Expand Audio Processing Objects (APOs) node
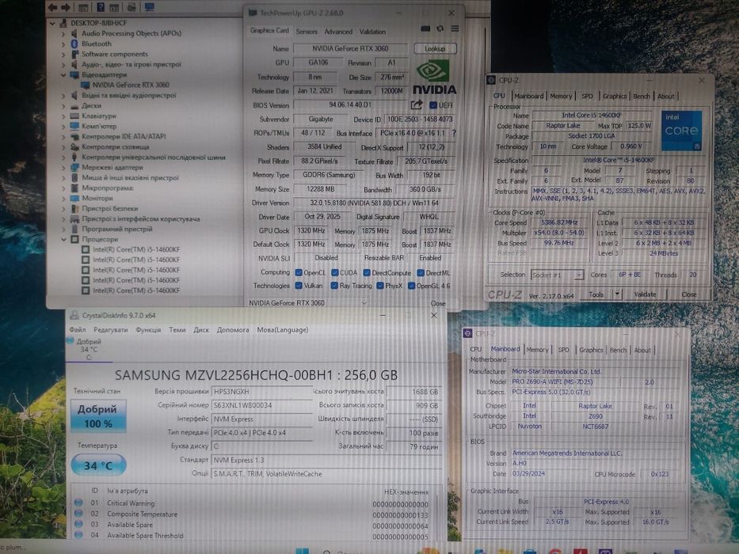This screenshot has height=554, width=739. point(63,33)
